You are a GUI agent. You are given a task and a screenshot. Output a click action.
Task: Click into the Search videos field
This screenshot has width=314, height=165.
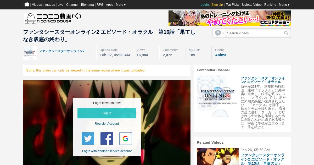254,33
